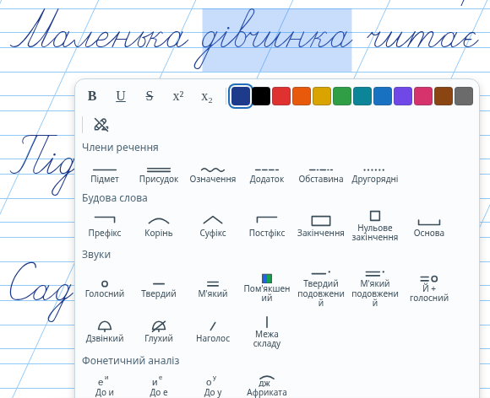
Task: Choose the purple color swatch
Action: (x=403, y=96)
